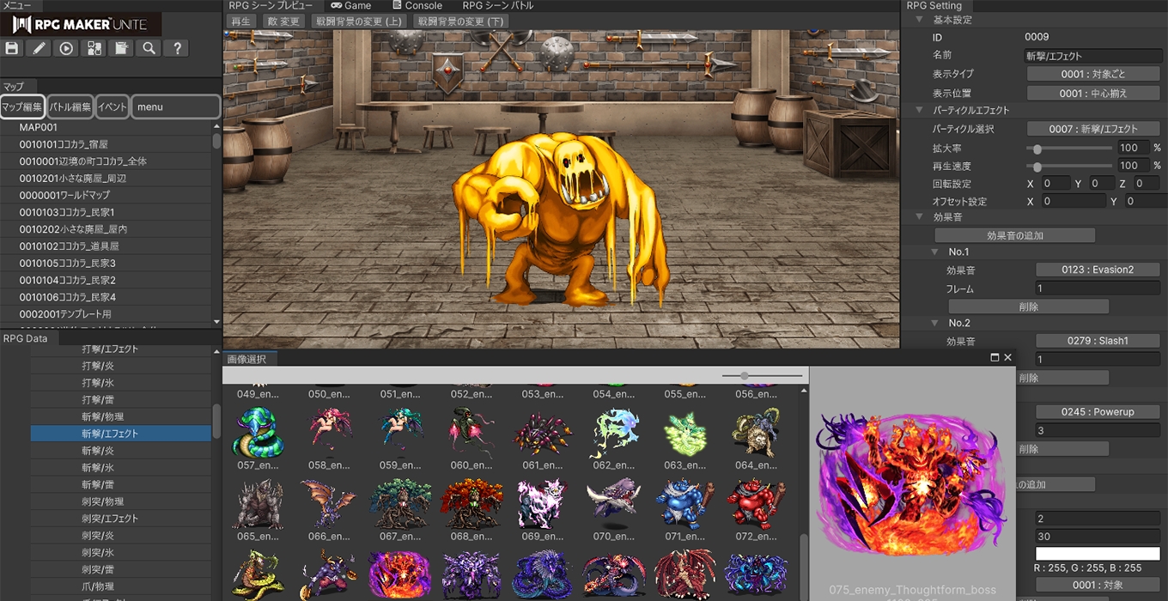
Task: Collapse the パーティクルエフェクト section
Action: click(919, 111)
